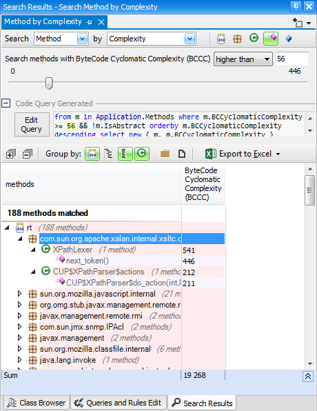Click the group by source file icon
The image size is (317, 411).
pos(181,154)
